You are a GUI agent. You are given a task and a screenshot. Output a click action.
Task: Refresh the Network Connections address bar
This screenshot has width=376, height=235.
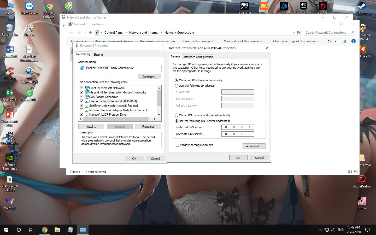coord(298,33)
